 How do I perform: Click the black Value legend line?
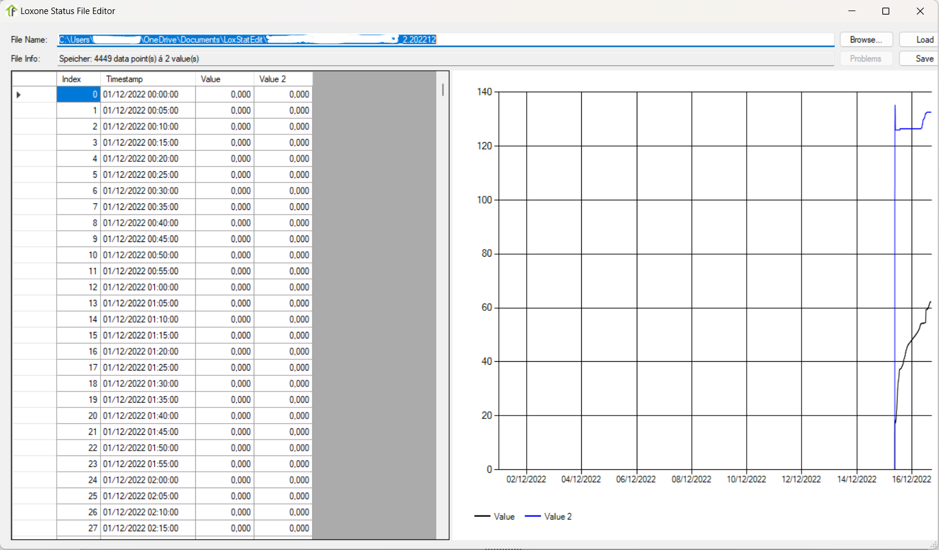[482, 516]
